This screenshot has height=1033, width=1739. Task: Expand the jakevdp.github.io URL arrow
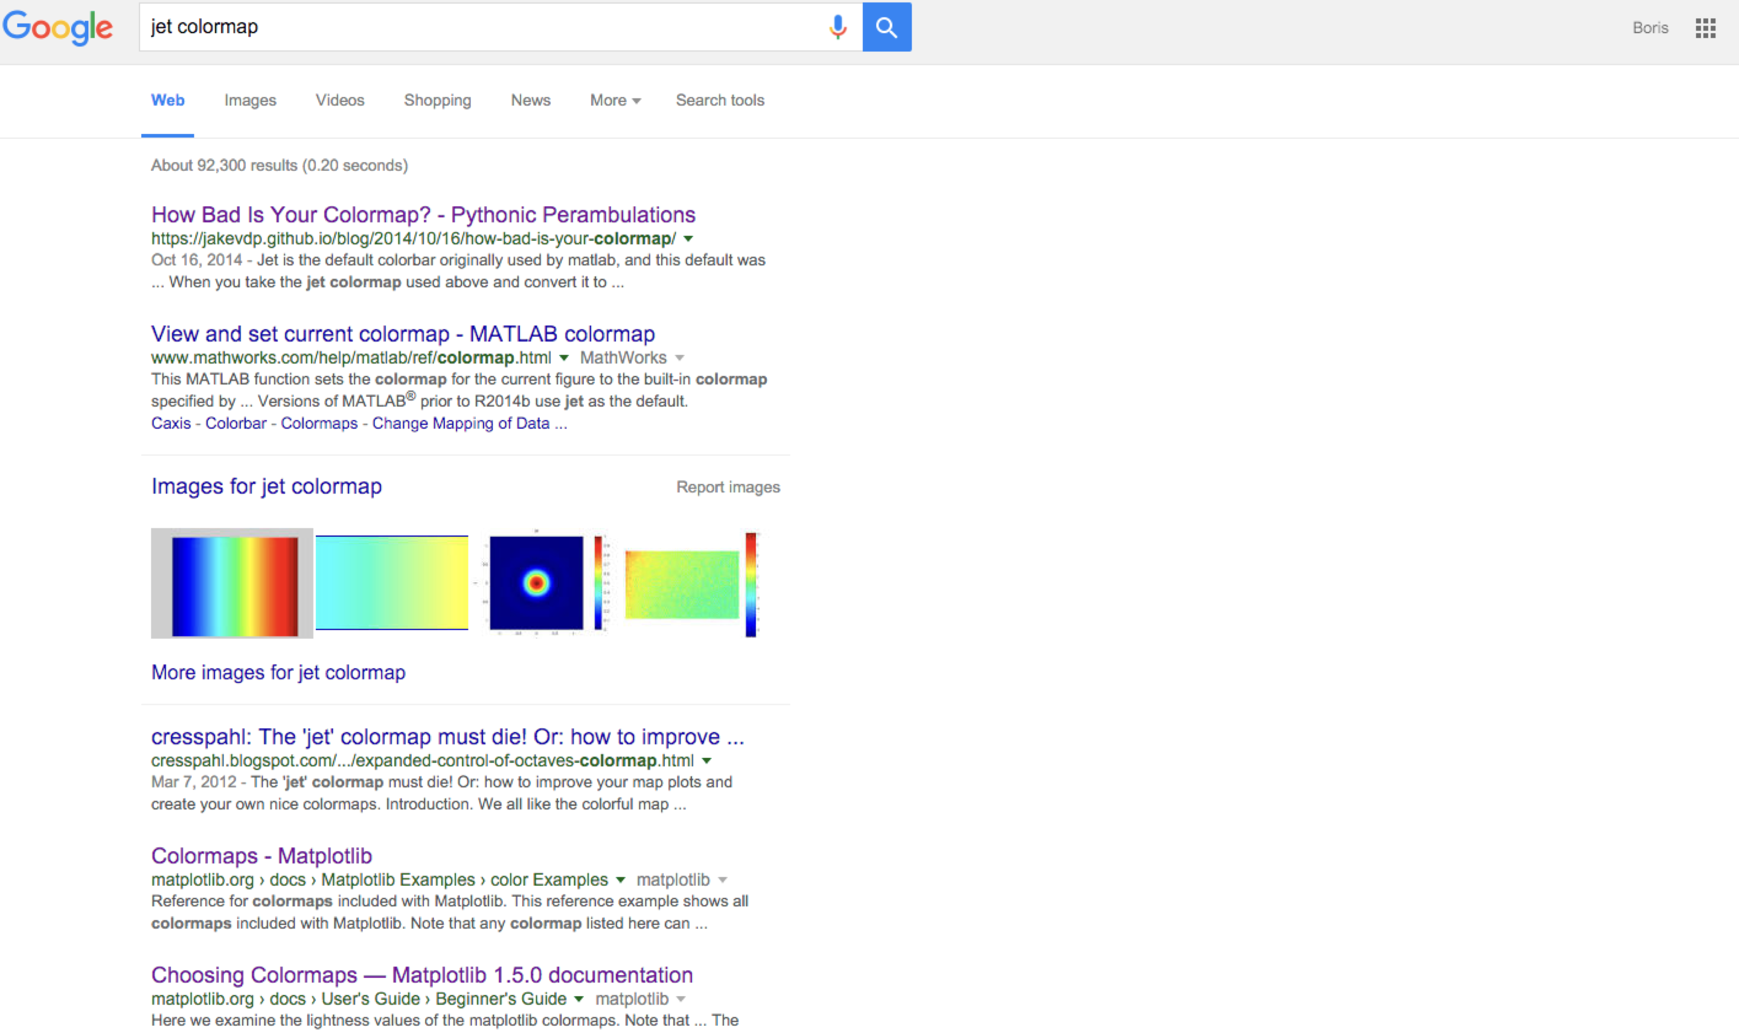pos(688,239)
